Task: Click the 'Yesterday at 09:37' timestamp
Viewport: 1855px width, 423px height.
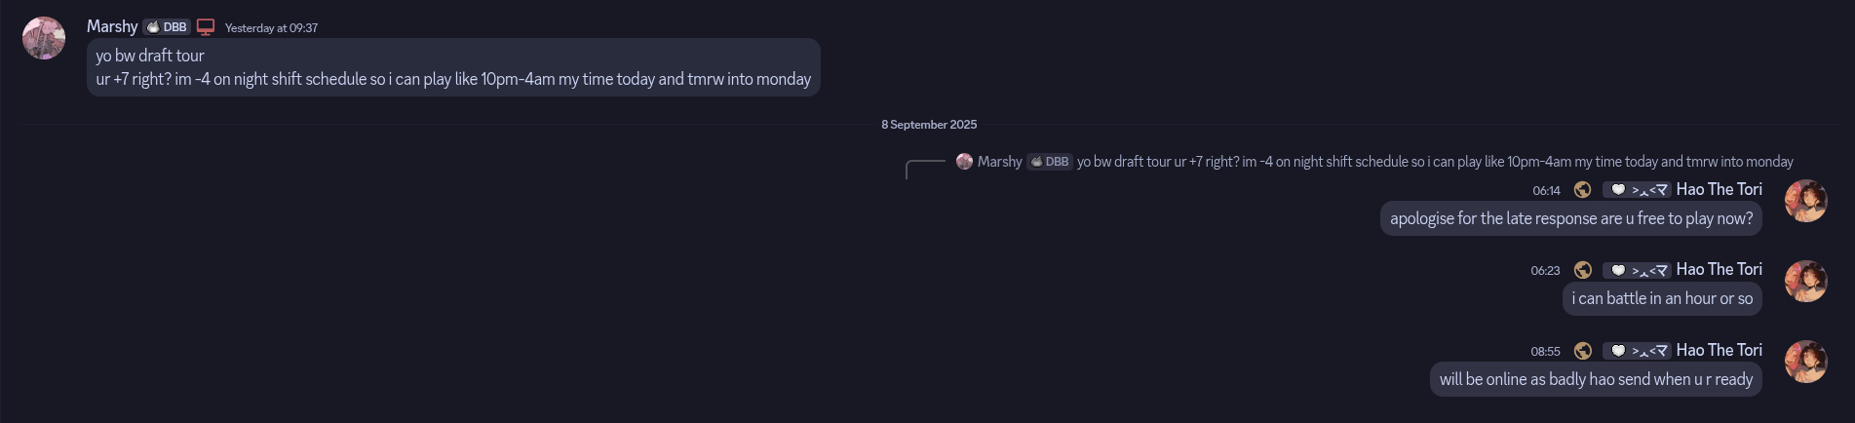Action: click(x=271, y=28)
